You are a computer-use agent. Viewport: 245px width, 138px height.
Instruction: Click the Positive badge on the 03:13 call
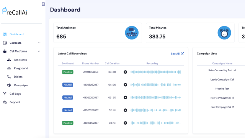(68, 123)
